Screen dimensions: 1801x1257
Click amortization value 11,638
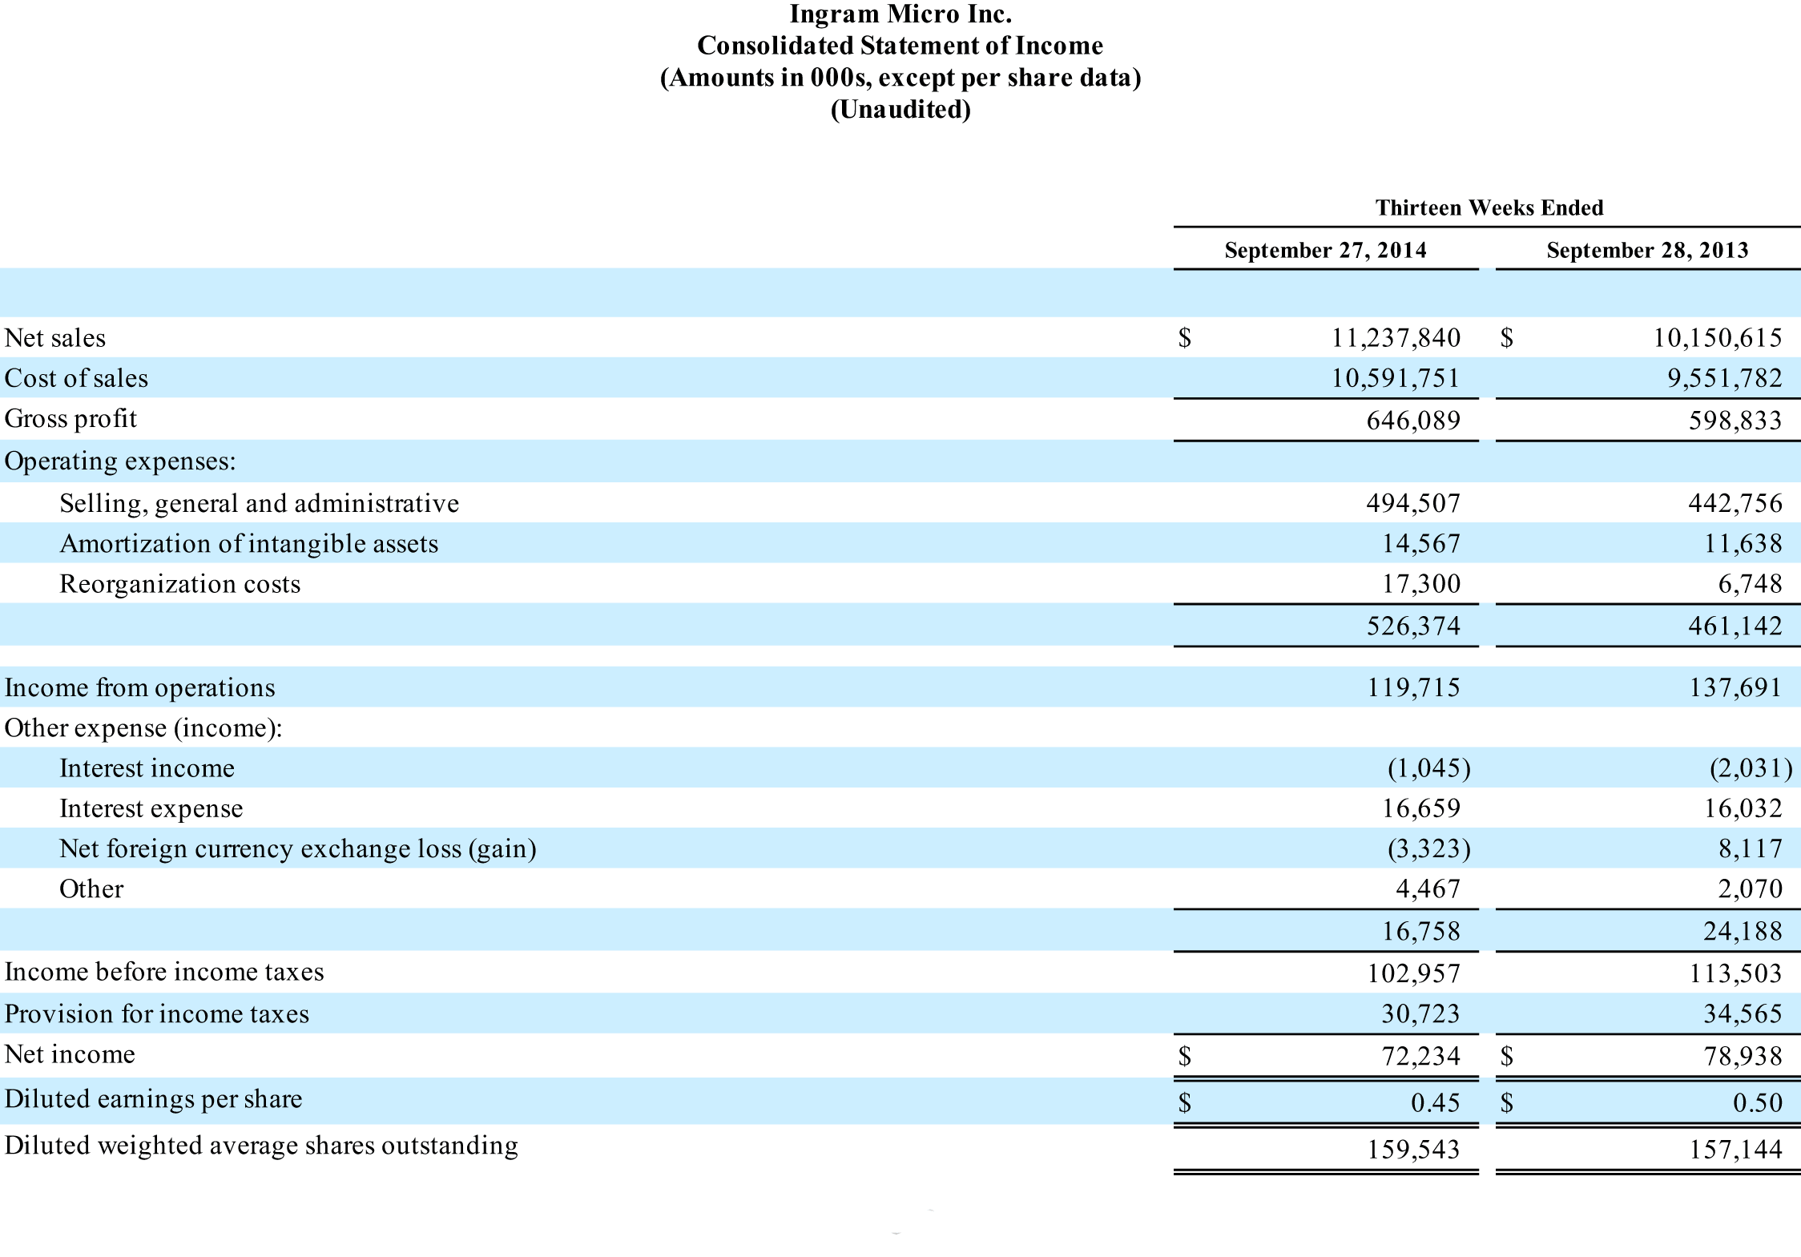click(x=1744, y=543)
